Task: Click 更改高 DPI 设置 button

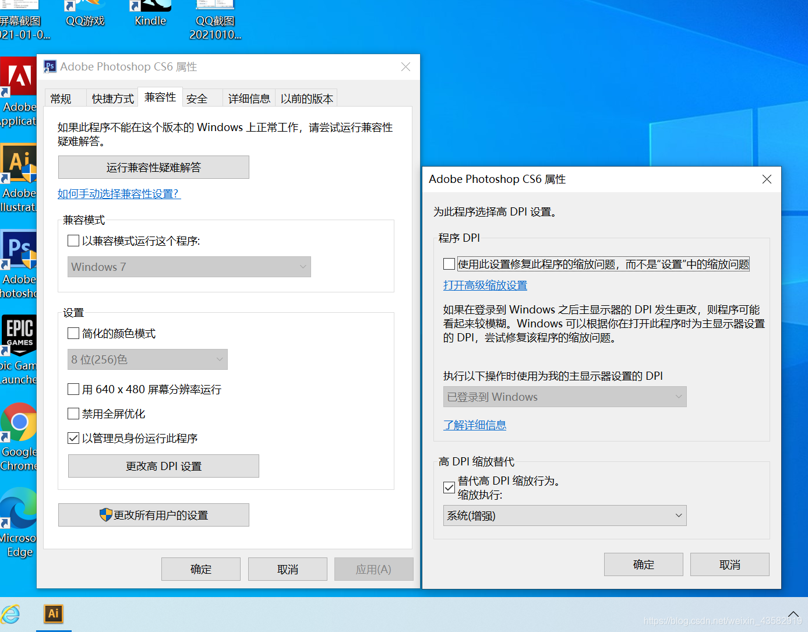Action: click(x=164, y=466)
